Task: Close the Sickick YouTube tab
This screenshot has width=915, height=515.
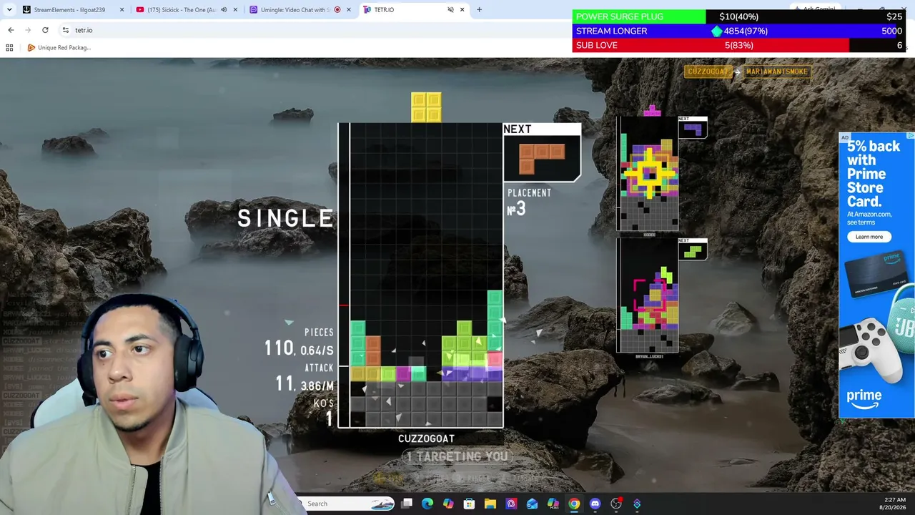Action: pos(235,10)
